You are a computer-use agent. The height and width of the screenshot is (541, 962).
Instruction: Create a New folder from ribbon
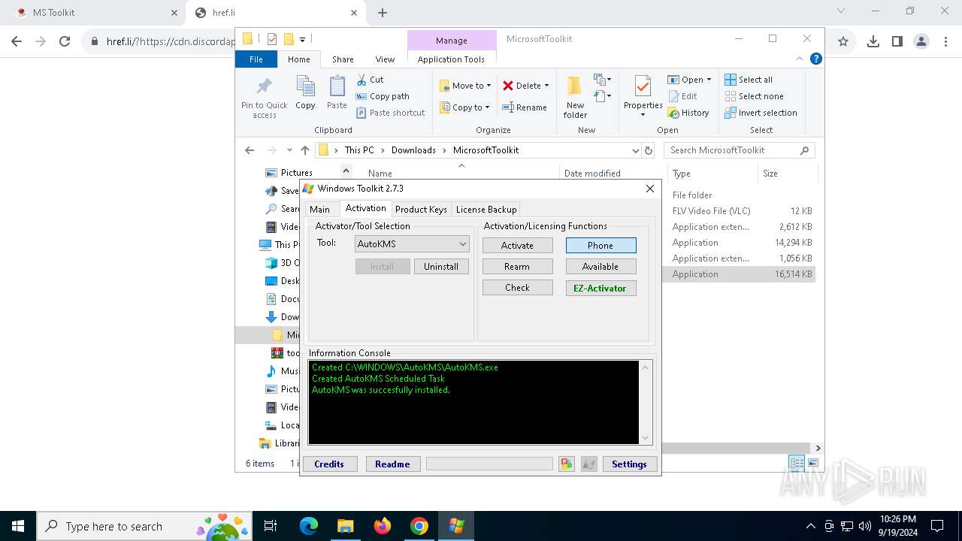[575, 98]
